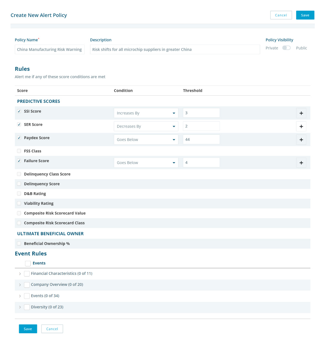Toggle Policy Visibility between Private and Public
The height and width of the screenshot is (344, 325).
click(286, 48)
